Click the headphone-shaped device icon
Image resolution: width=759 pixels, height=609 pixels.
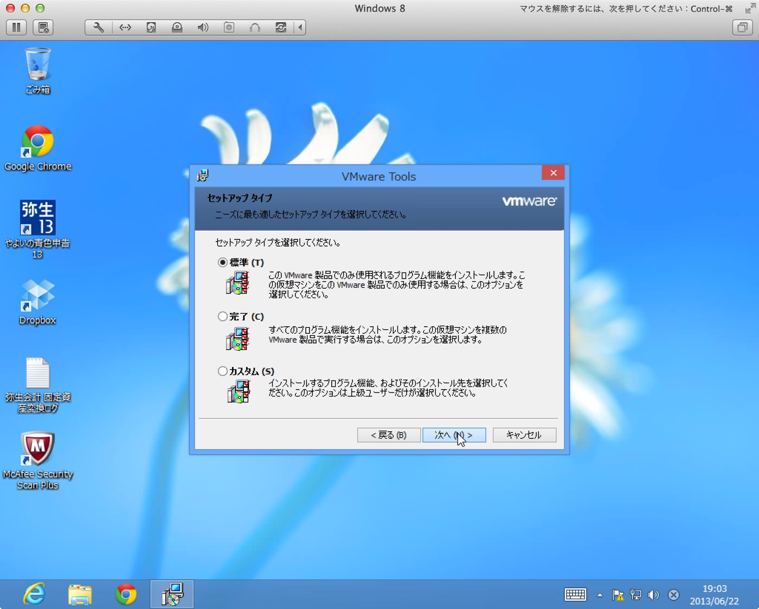tap(255, 27)
